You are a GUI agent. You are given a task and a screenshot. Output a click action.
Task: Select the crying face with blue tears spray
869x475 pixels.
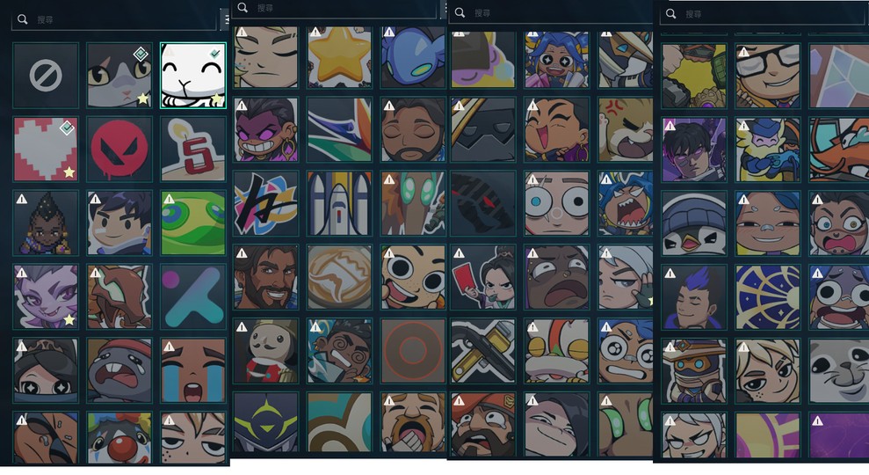(x=192, y=370)
